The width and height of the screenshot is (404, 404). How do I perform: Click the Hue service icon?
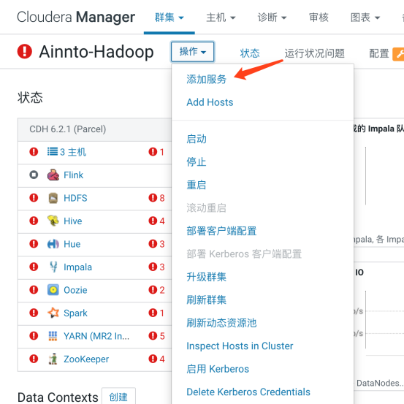53,244
